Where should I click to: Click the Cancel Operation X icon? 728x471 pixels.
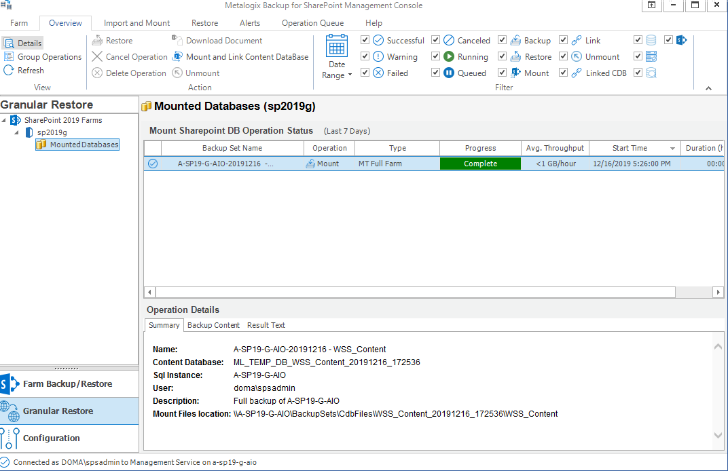[97, 56]
